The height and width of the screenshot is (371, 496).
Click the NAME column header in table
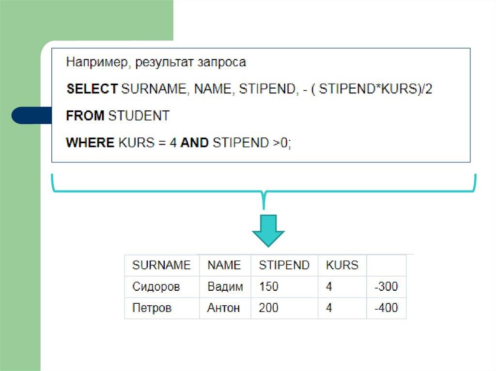tap(224, 265)
